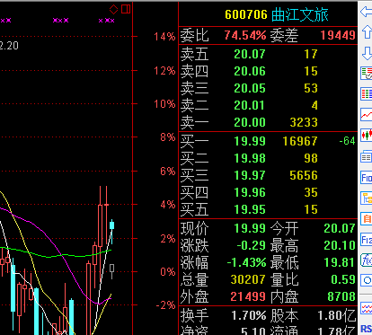
Task: Open the wavy lines indicator chart icon
Action: (x=366, y=308)
